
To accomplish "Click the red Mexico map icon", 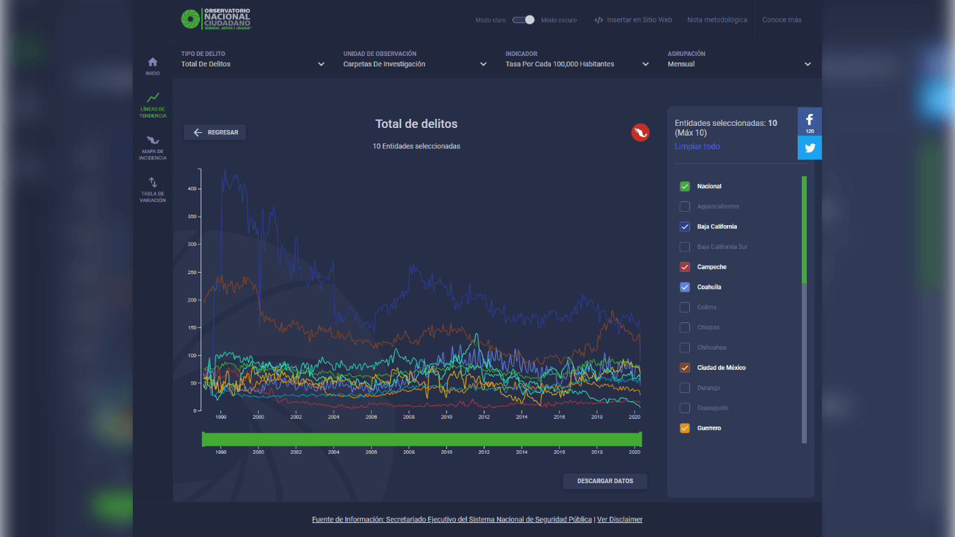I will coord(640,132).
